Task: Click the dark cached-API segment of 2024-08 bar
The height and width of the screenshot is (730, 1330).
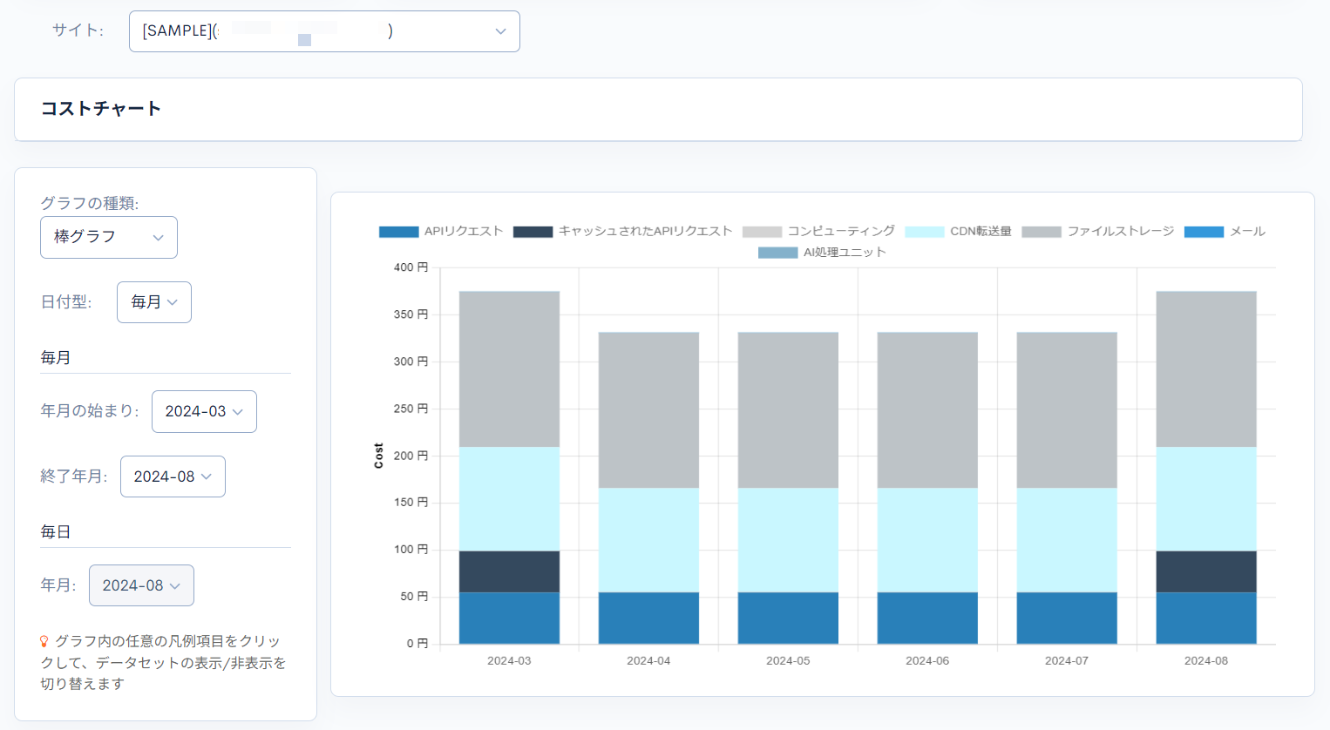Action: pos(1206,571)
